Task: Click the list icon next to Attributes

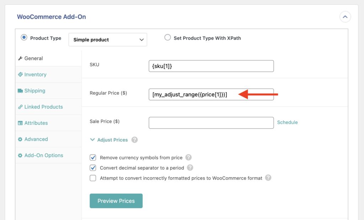Action: [x=21, y=123]
